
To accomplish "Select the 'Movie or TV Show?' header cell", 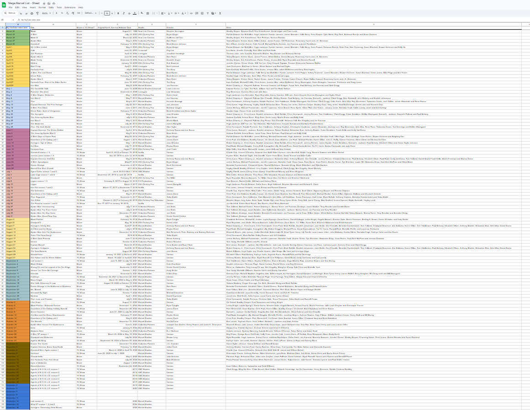I will [x=87, y=28].
